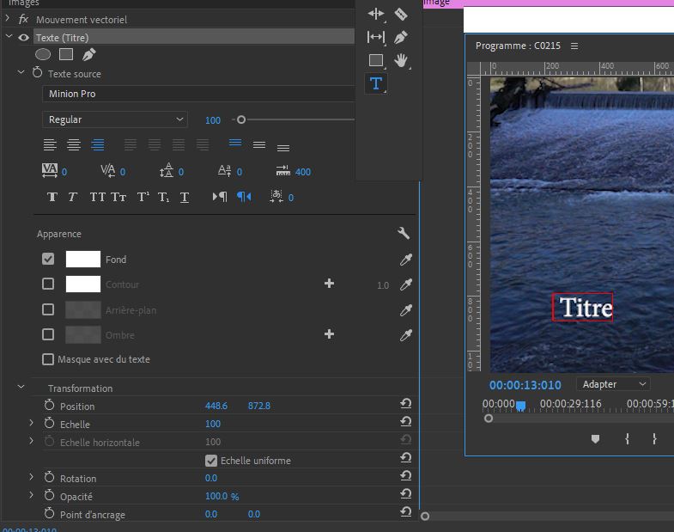
Task: Open the Apparence wrench settings
Action: 404,234
